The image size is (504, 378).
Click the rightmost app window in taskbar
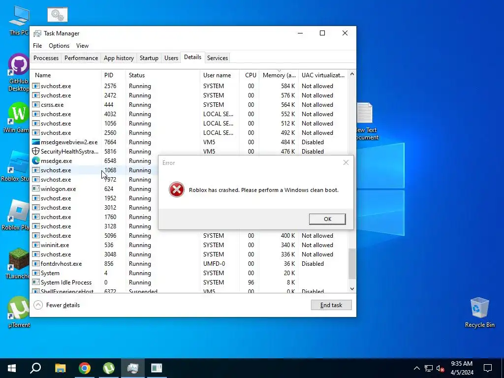tap(157, 368)
